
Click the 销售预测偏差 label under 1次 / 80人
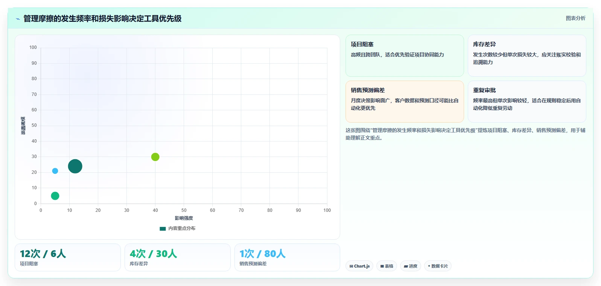tap(253, 264)
